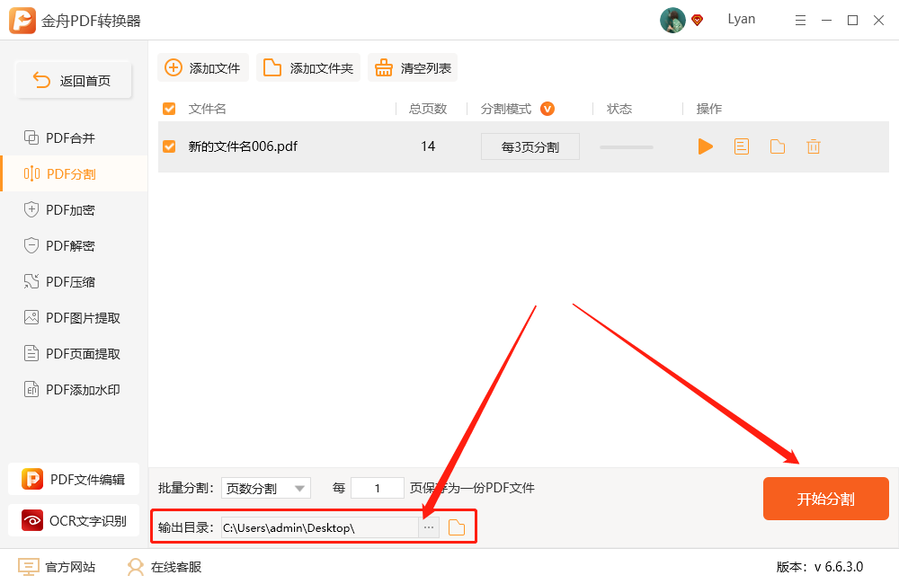This screenshot has width=899, height=584.
Task: Open the PDF图片提取 tool
Action: (74, 317)
